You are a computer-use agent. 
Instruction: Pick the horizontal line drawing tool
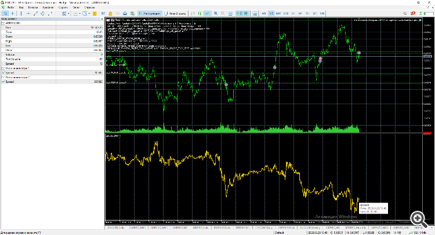pos(28,13)
